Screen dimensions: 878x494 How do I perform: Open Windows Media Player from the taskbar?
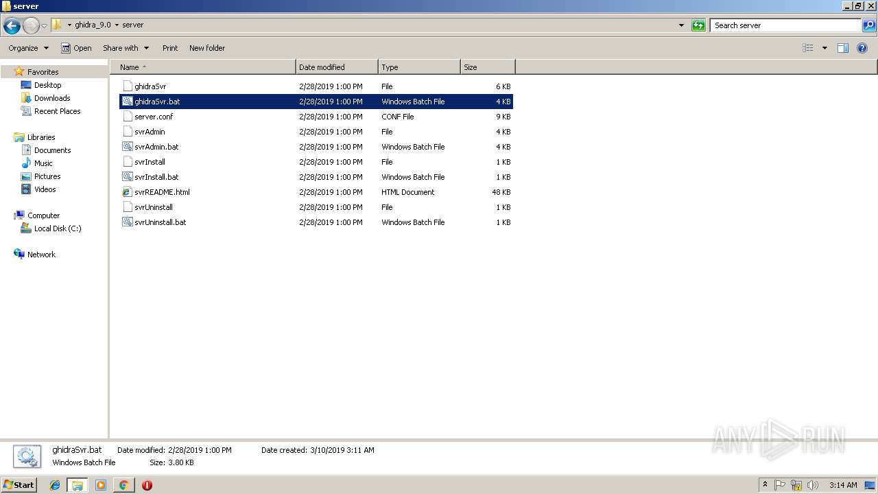(101, 485)
